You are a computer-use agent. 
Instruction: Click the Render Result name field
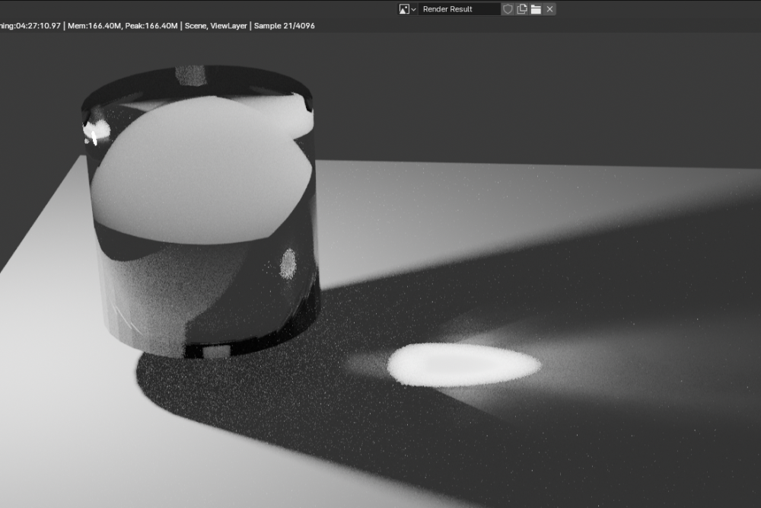click(x=459, y=9)
